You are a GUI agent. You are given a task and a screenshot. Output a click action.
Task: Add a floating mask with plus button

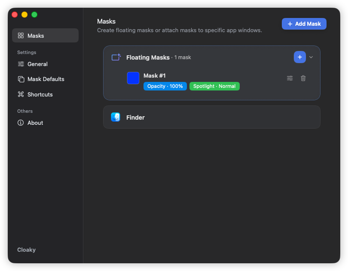(300, 57)
